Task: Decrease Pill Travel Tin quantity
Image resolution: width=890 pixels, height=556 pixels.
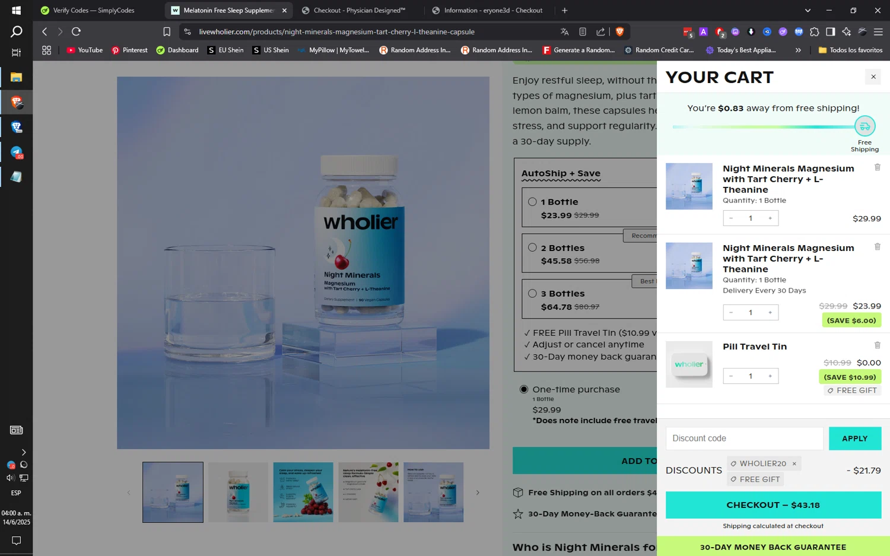Action: (730, 376)
